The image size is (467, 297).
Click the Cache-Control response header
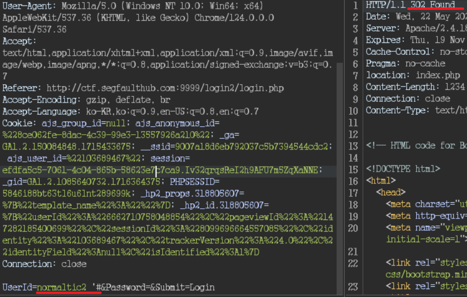[x=416, y=52]
